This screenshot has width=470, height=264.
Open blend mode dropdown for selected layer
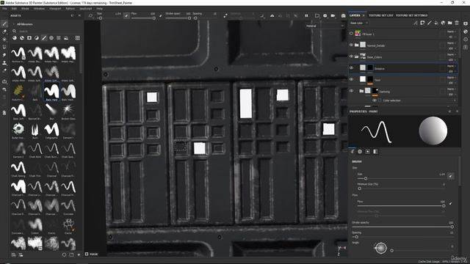pos(452,66)
